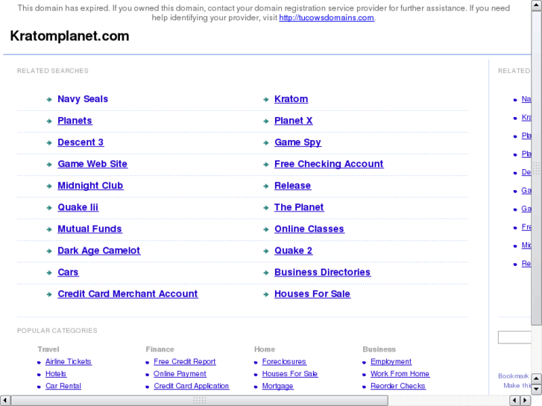Viewport: 542px width, 406px height.
Task: Open The Planet link
Action: 299,207
